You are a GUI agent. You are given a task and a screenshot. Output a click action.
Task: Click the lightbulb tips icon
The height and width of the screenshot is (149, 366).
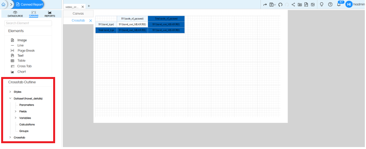click(321, 4)
